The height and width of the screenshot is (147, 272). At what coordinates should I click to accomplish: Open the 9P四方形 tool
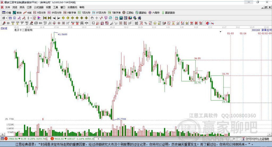click(55, 13)
